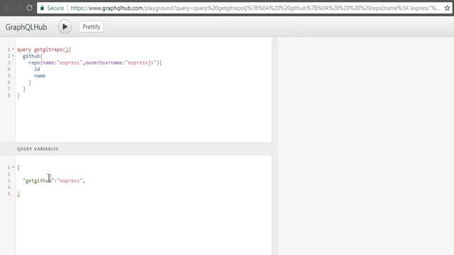Click the result pane on the right
454x255 pixels.
[365, 146]
